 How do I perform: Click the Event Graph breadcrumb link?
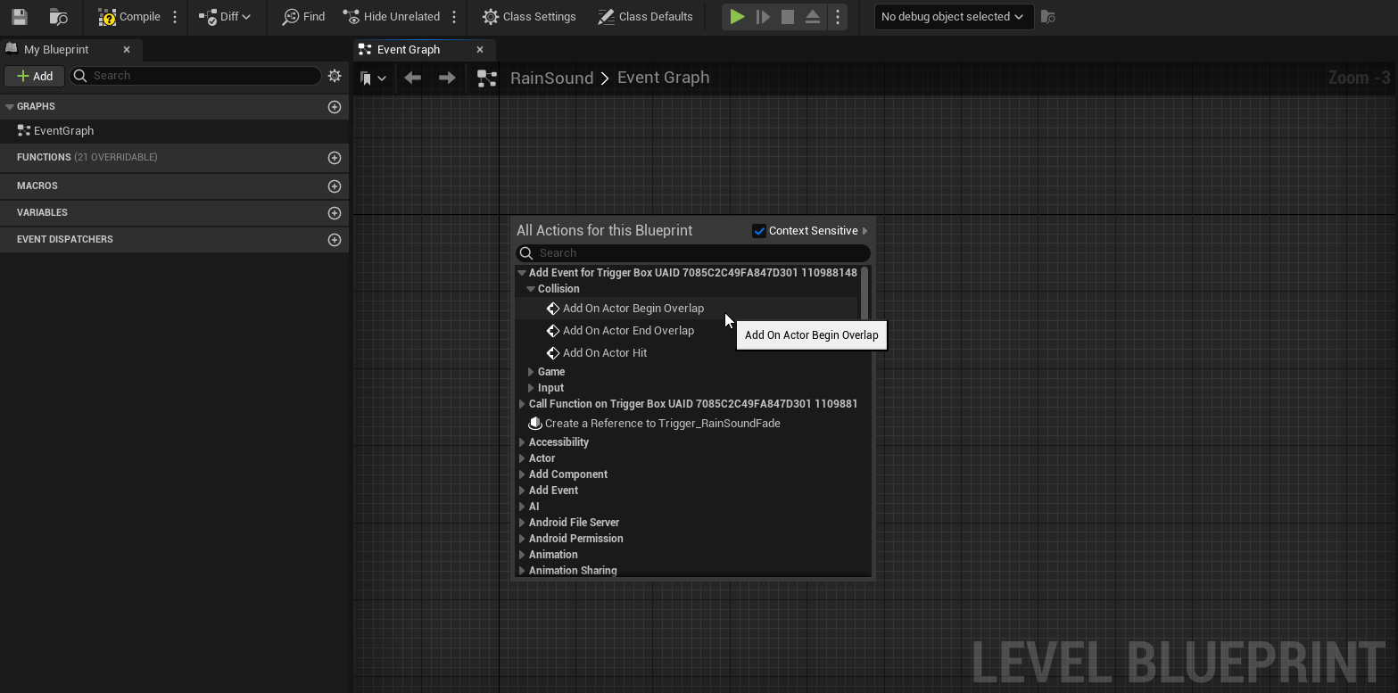(663, 78)
